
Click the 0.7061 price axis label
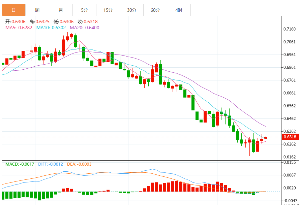pyautogui.click(x=290, y=42)
